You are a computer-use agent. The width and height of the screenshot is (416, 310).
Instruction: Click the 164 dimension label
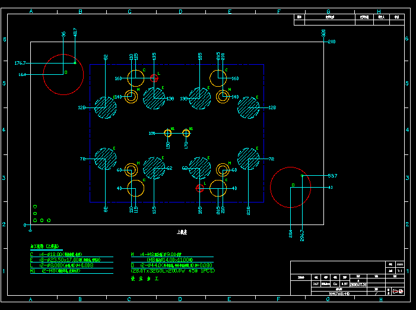point(23,75)
